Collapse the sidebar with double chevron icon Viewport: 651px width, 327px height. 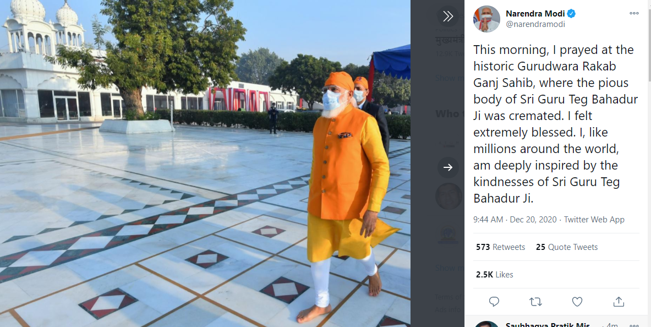click(x=448, y=16)
